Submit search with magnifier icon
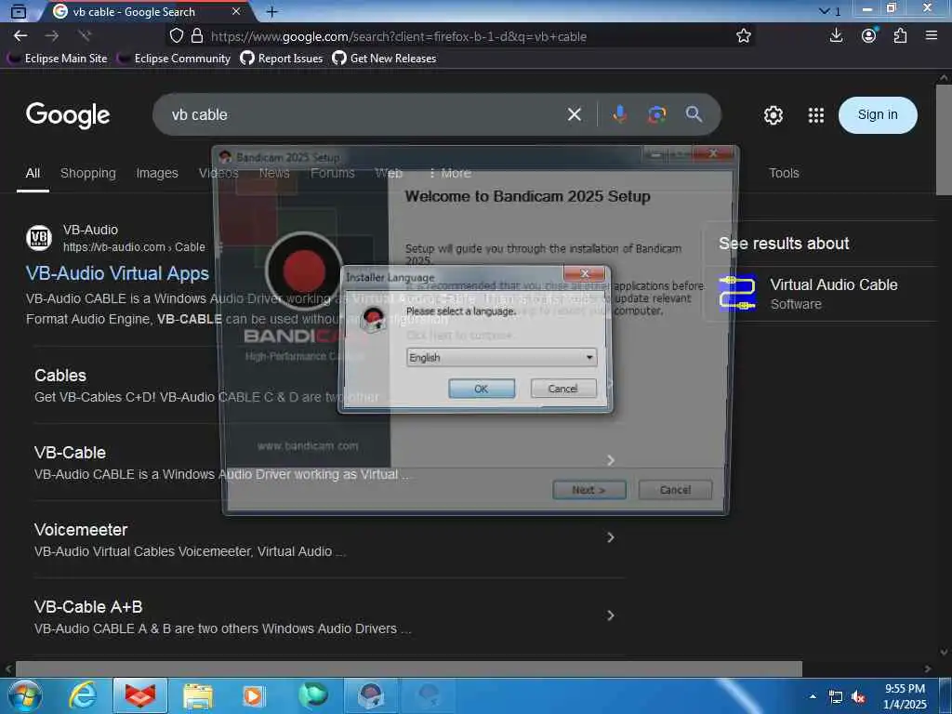The image size is (952, 714). coord(694,114)
